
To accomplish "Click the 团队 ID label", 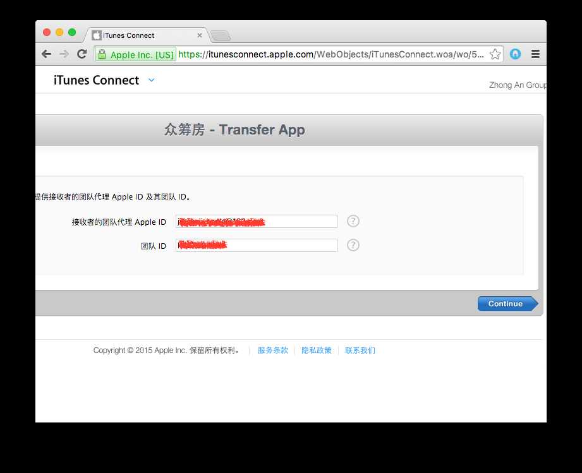I will [x=154, y=246].
